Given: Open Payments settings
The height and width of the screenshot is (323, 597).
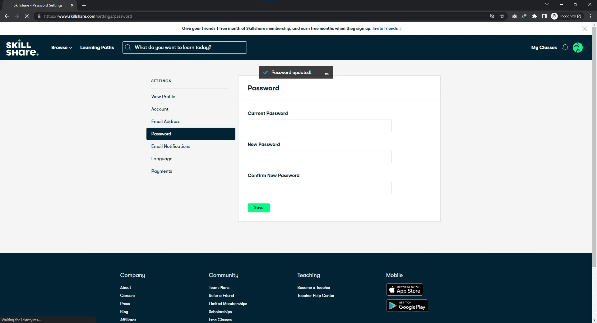Looking at the screenshot, I should pos(162,171).
